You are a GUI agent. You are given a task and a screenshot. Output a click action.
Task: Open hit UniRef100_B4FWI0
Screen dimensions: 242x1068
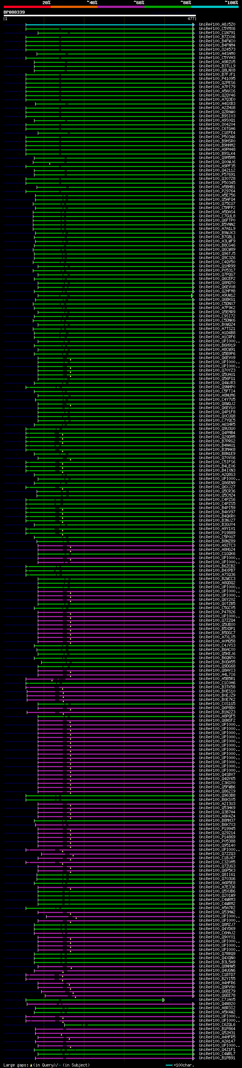[217, 41]
